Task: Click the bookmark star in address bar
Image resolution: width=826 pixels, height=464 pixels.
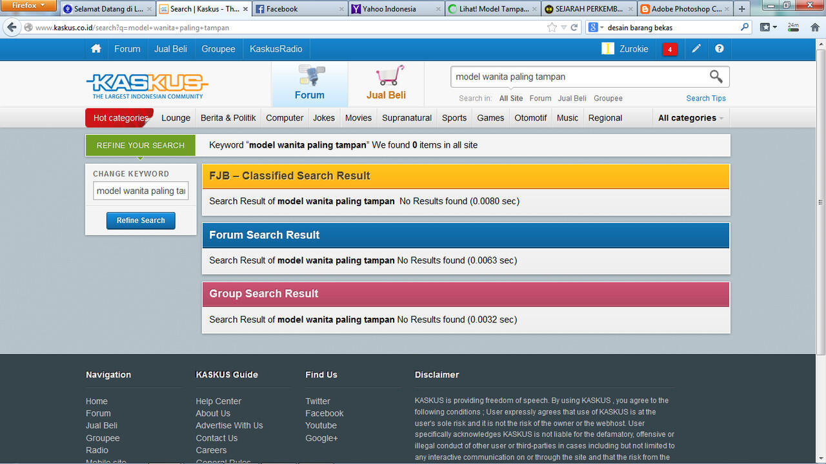Action: tap(552, 28)
